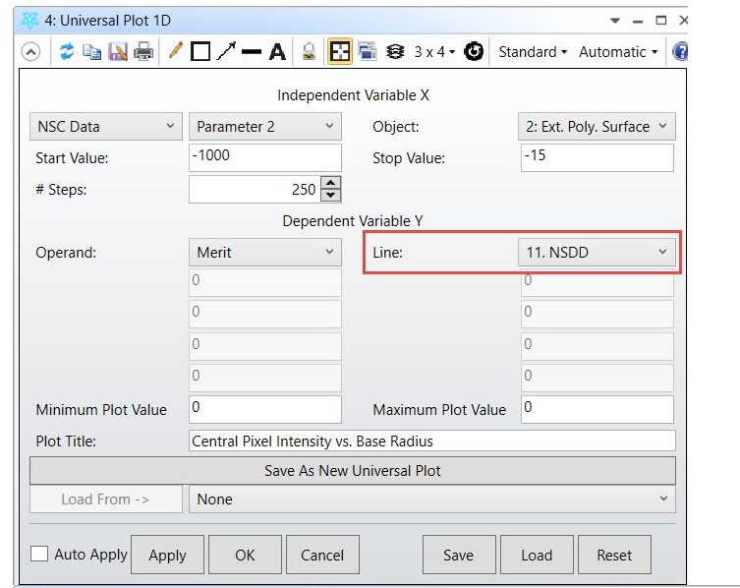This screenshot has height=588, width=740.
Task: Click the Copy window icon
Action: [92, 51]
